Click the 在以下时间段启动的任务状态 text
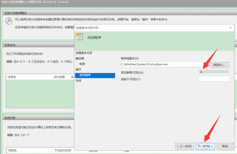The height and width of the screenshot is (154, 237). [25, 54]
